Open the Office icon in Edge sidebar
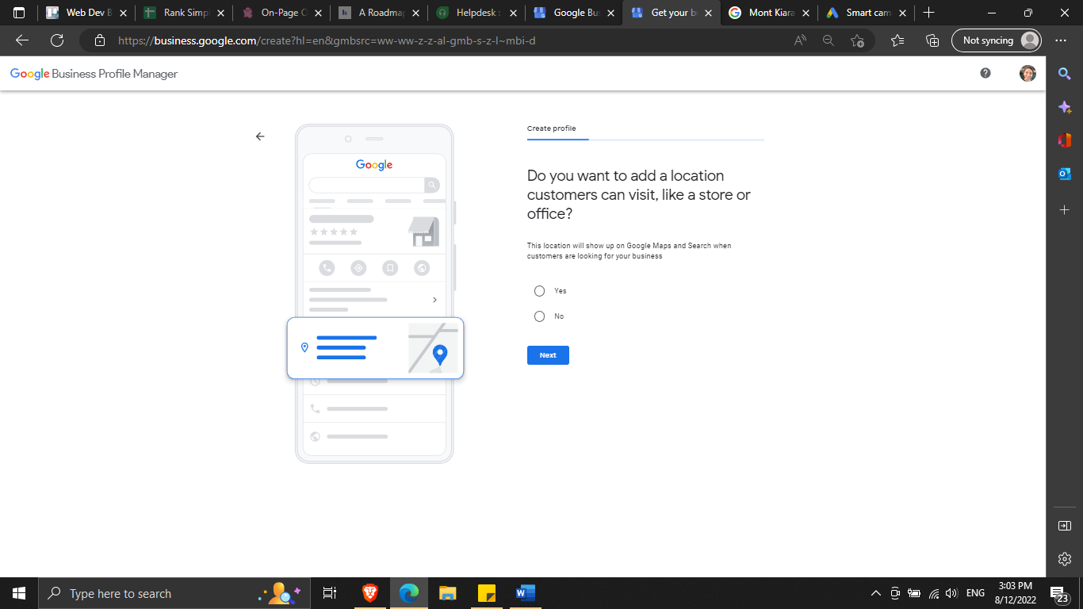This screenshot has height=609, width=1083. coord(1065,140)
